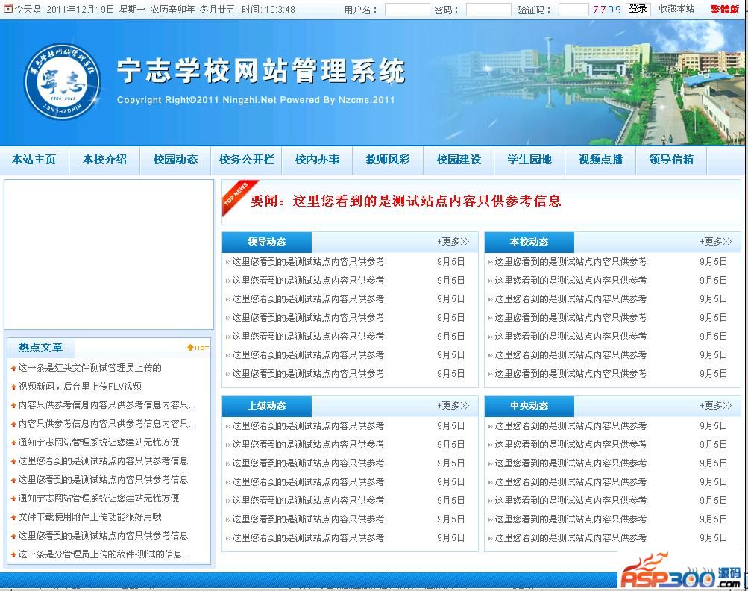Screen dimensions: 748x591
Task: Switch to 繁體版 traditional Chinese version
Action: (724, 10)
